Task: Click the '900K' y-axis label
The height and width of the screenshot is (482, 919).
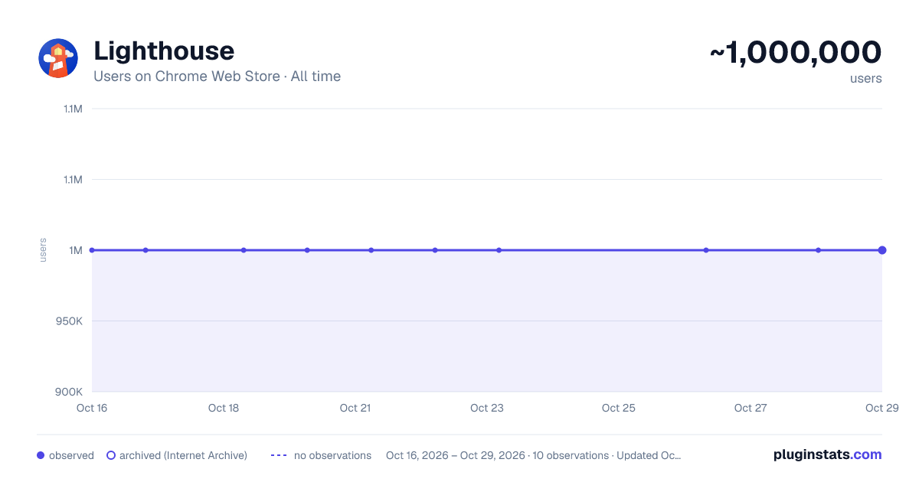Action: (x=70, y=392)
